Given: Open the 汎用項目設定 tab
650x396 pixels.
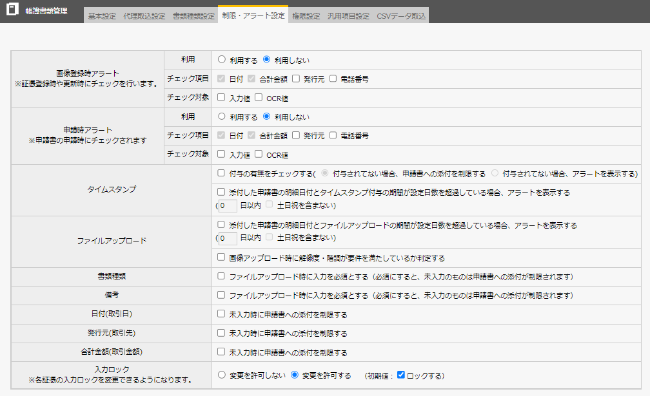Looking at the screenshot, I should tap(348, 16).
